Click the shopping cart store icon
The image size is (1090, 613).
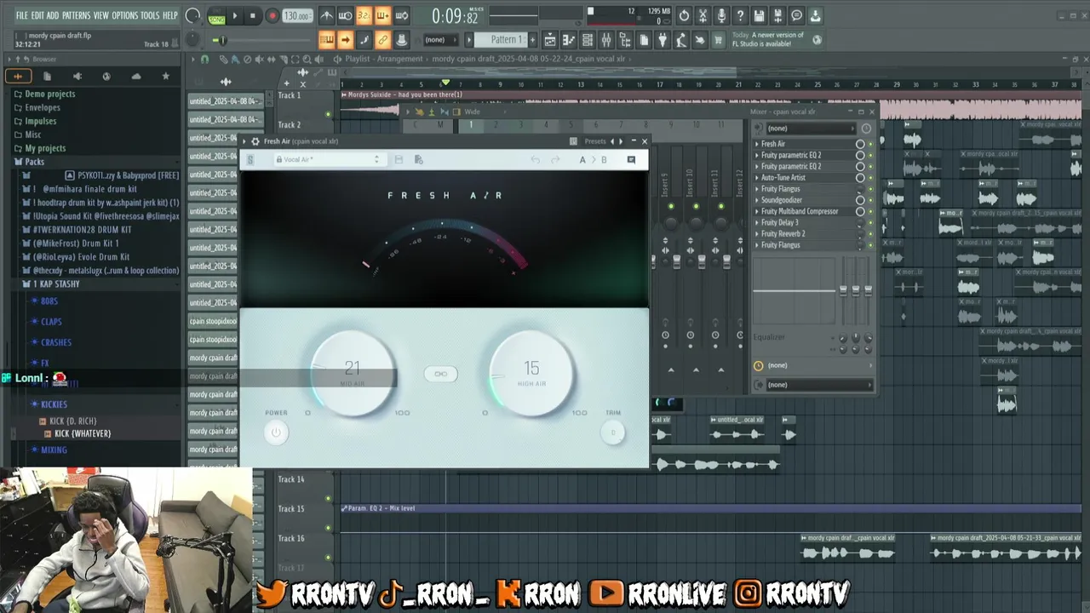[719, 40]
